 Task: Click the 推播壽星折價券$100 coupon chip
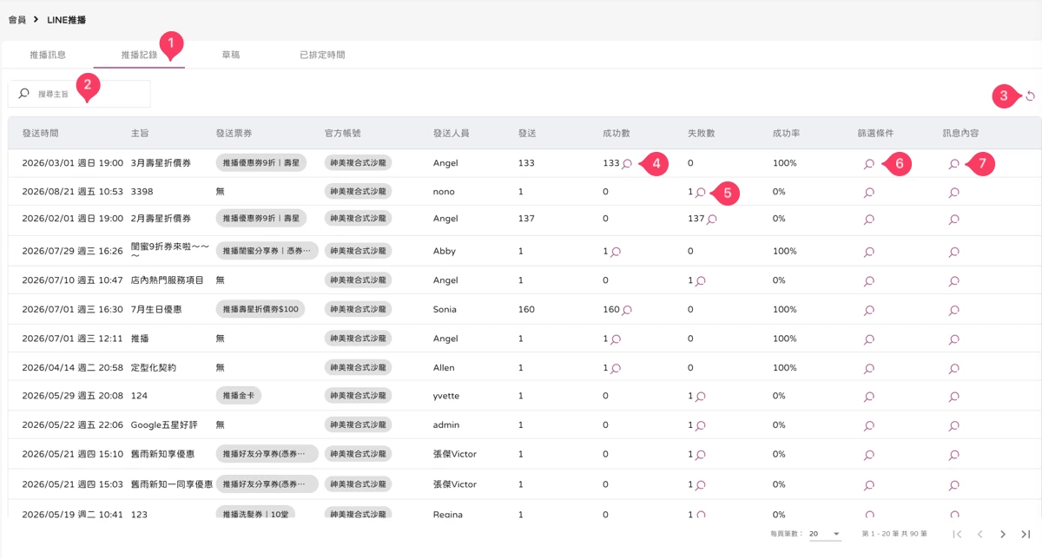pyautogui.click(x=260, y=309)
